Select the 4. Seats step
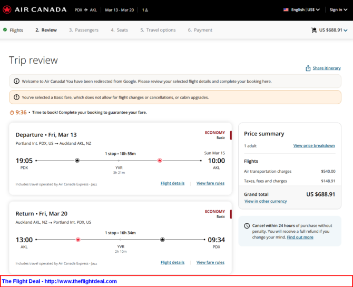The width and height of the screenshot is (353, 287). tap(119, 30)
